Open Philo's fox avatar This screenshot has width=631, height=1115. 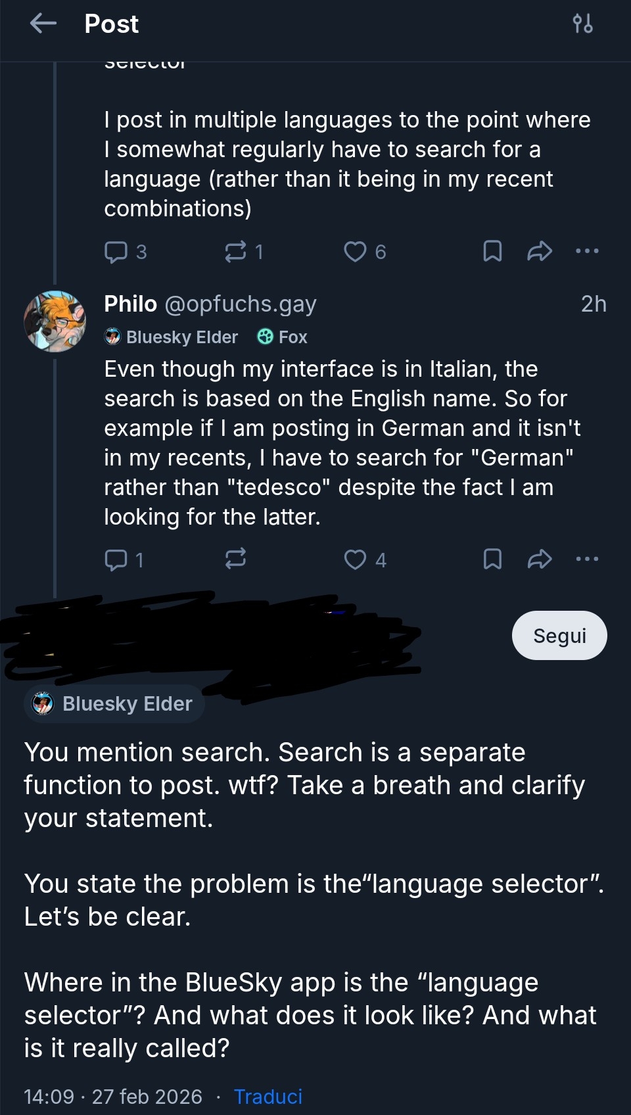[55, 321]
